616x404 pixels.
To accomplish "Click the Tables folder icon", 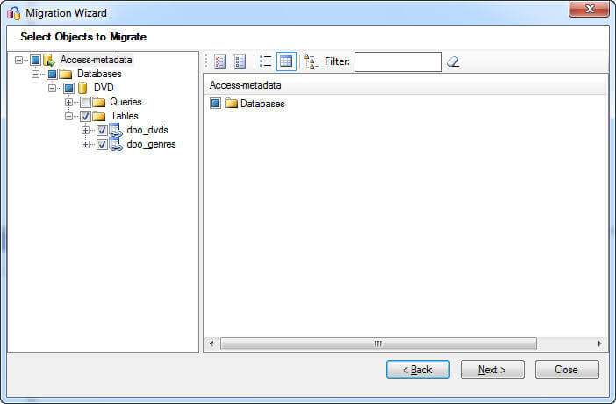I will (x=98, y=116).
